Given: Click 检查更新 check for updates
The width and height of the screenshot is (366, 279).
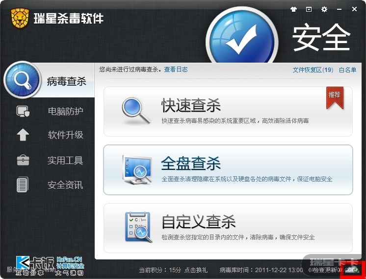Looking at the screenshot, I should tap(325, 270).
